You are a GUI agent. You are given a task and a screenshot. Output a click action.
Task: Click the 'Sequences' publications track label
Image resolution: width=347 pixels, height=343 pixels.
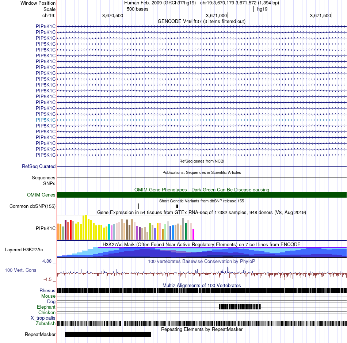(43, 178)
